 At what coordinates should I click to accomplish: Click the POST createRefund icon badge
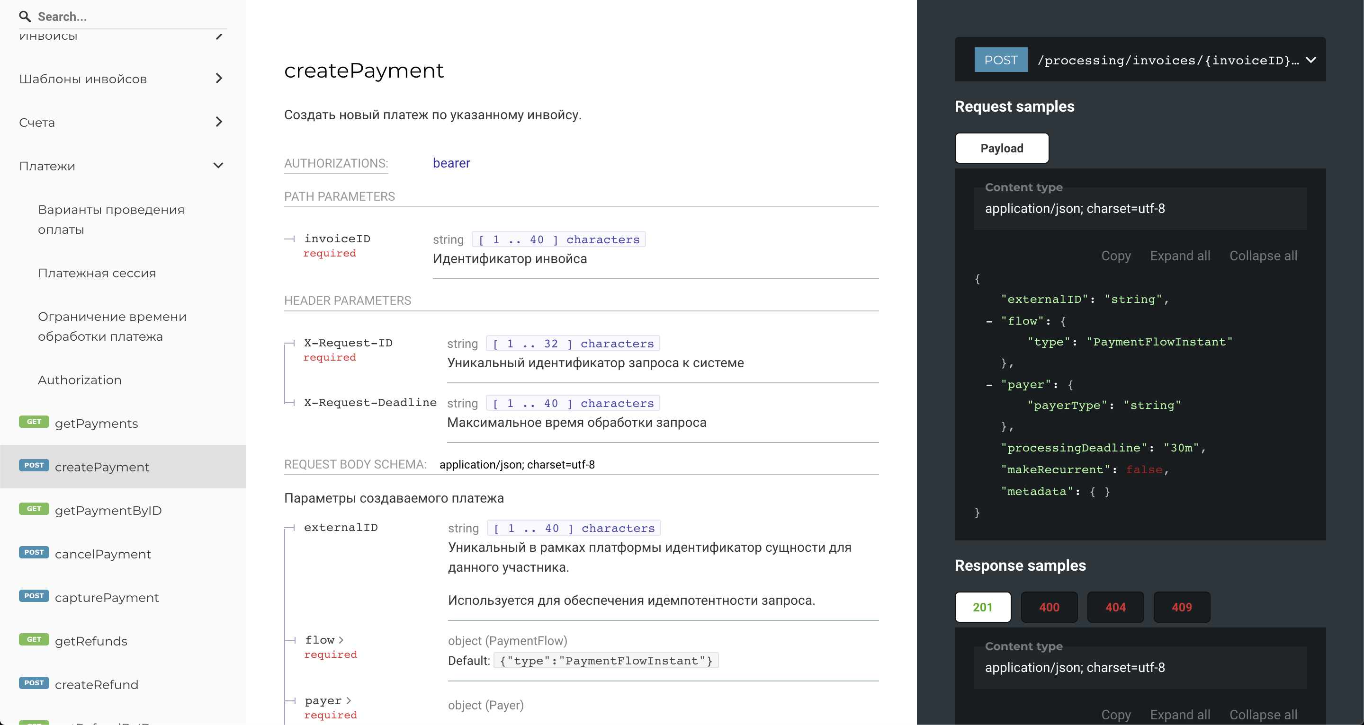(33, 684)
